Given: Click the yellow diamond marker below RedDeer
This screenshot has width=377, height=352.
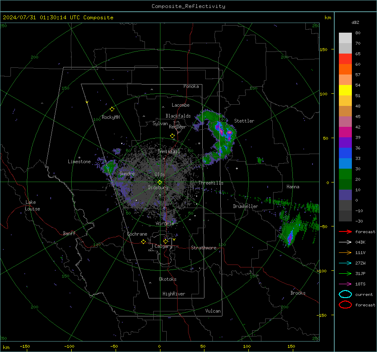Looking at the screenshot, I should click(172, 136).
